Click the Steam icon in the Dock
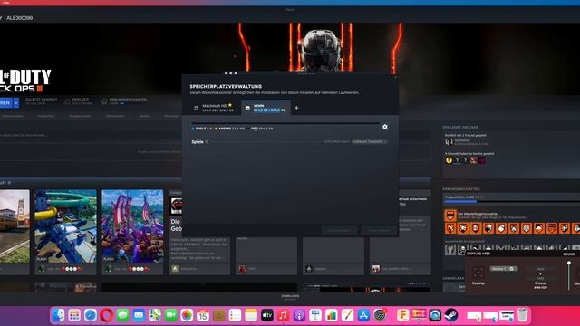The width and height of the screenshot is (580, 326). pos(451,315)
